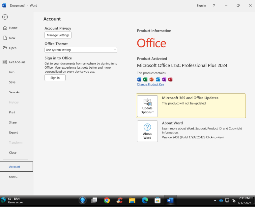The image size is (255, 207).
Task: Click the About Word button
Action: click(x=147, y=131)
